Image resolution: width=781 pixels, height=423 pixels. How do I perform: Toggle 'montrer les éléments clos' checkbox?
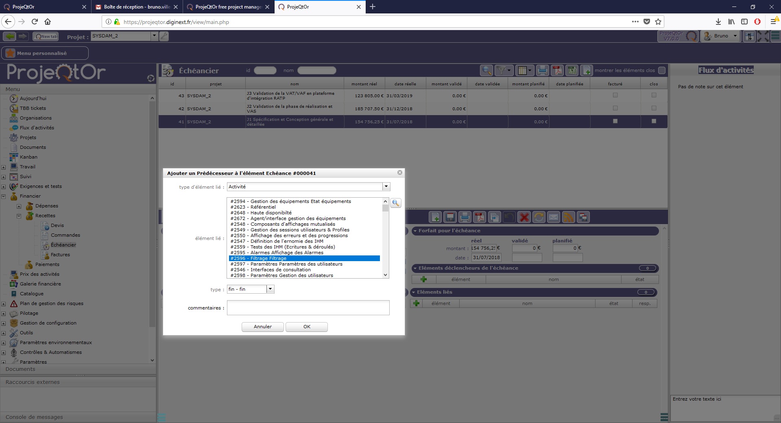tap(662, 70)
